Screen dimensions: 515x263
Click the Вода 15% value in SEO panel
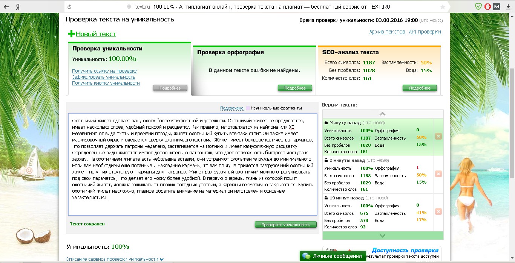click(x=426, y=70)
